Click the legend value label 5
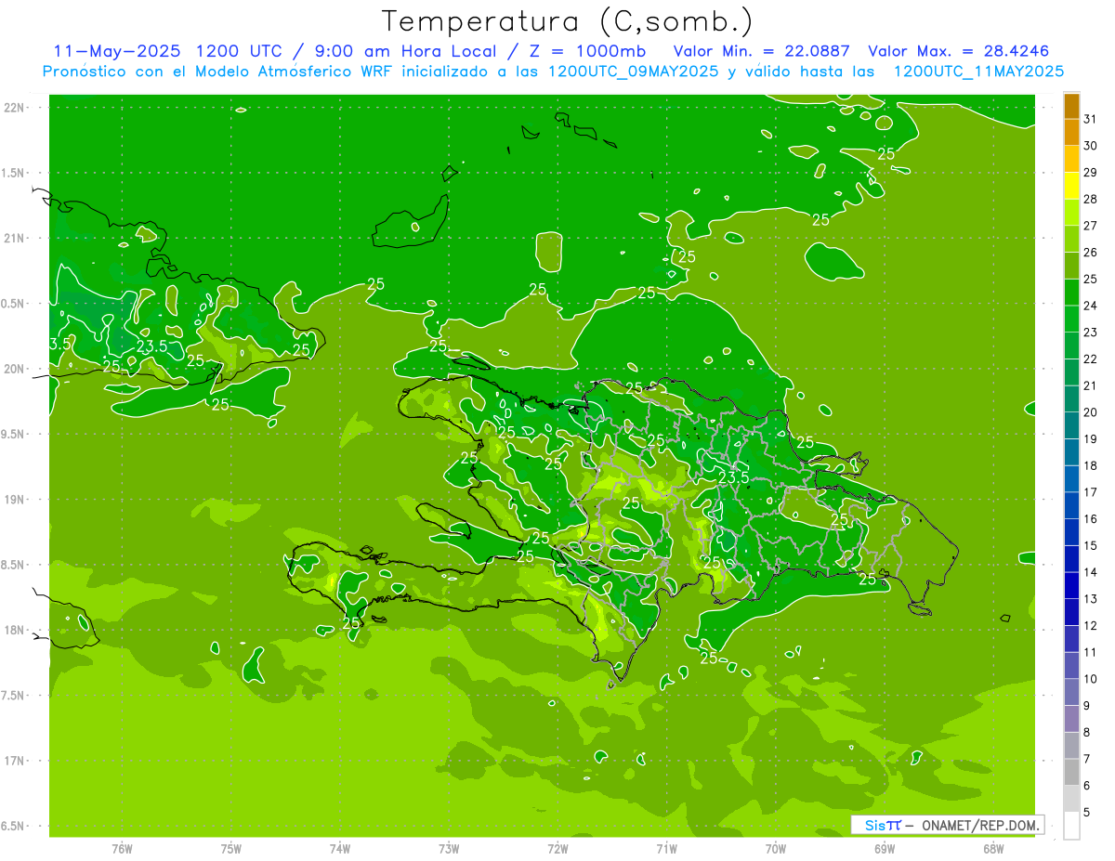 pyautogui.click(x=1087, y=813)
